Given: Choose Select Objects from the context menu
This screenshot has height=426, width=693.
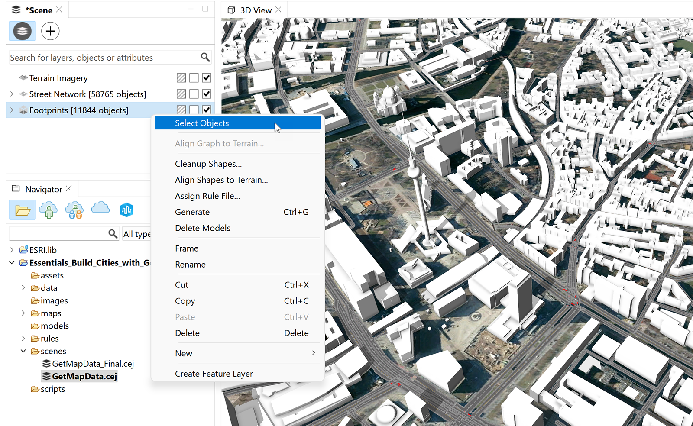Looking at the screenshot, I should (x=201, y=123).
